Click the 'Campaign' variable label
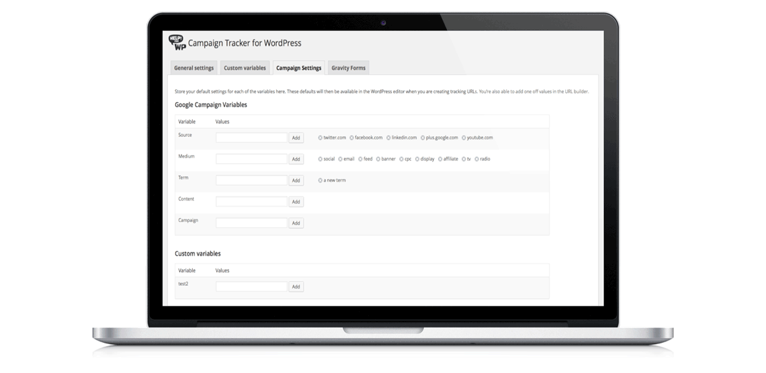Screen dimensions: 766x373 [x=188, y=221]
